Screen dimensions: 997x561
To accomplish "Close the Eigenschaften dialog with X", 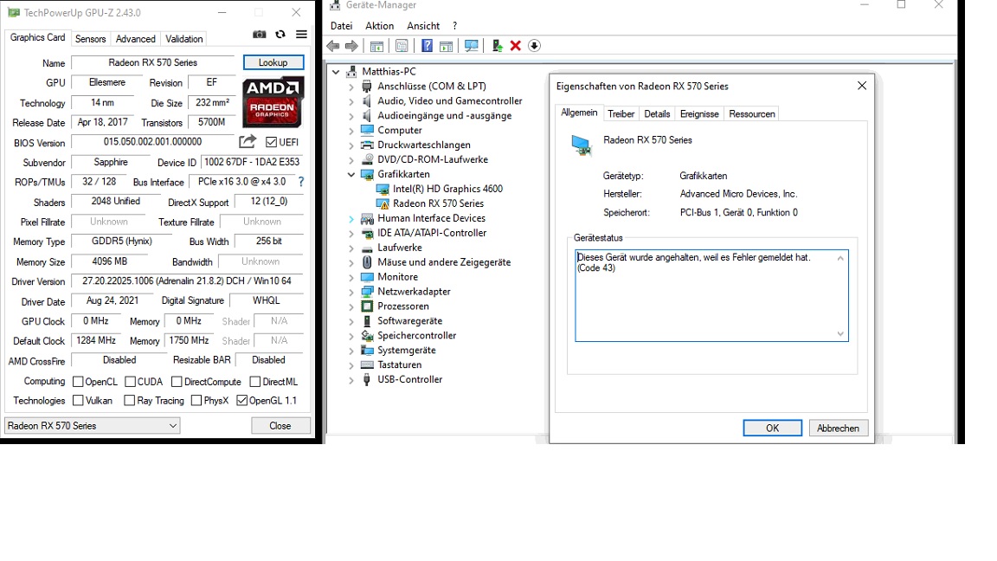I will (862, 85).
